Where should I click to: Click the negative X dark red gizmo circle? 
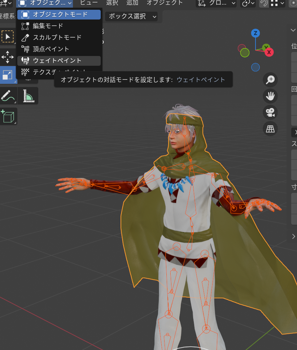[241, 48]
